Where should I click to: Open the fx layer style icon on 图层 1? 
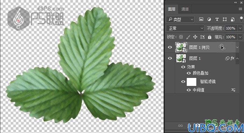232,58
